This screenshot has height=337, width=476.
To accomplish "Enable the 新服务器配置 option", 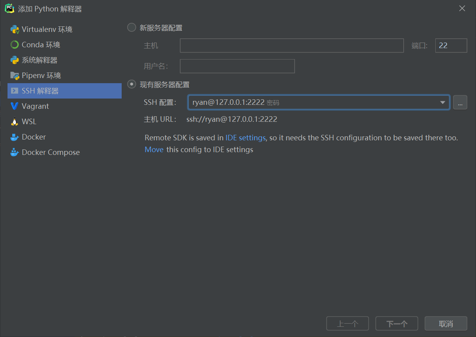I will tap(131, 27).
